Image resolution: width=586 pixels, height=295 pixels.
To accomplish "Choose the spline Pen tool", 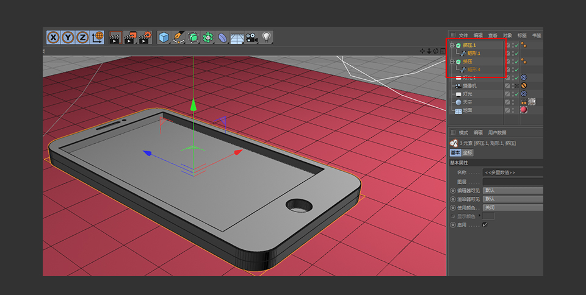I will (x=178, y=38).
